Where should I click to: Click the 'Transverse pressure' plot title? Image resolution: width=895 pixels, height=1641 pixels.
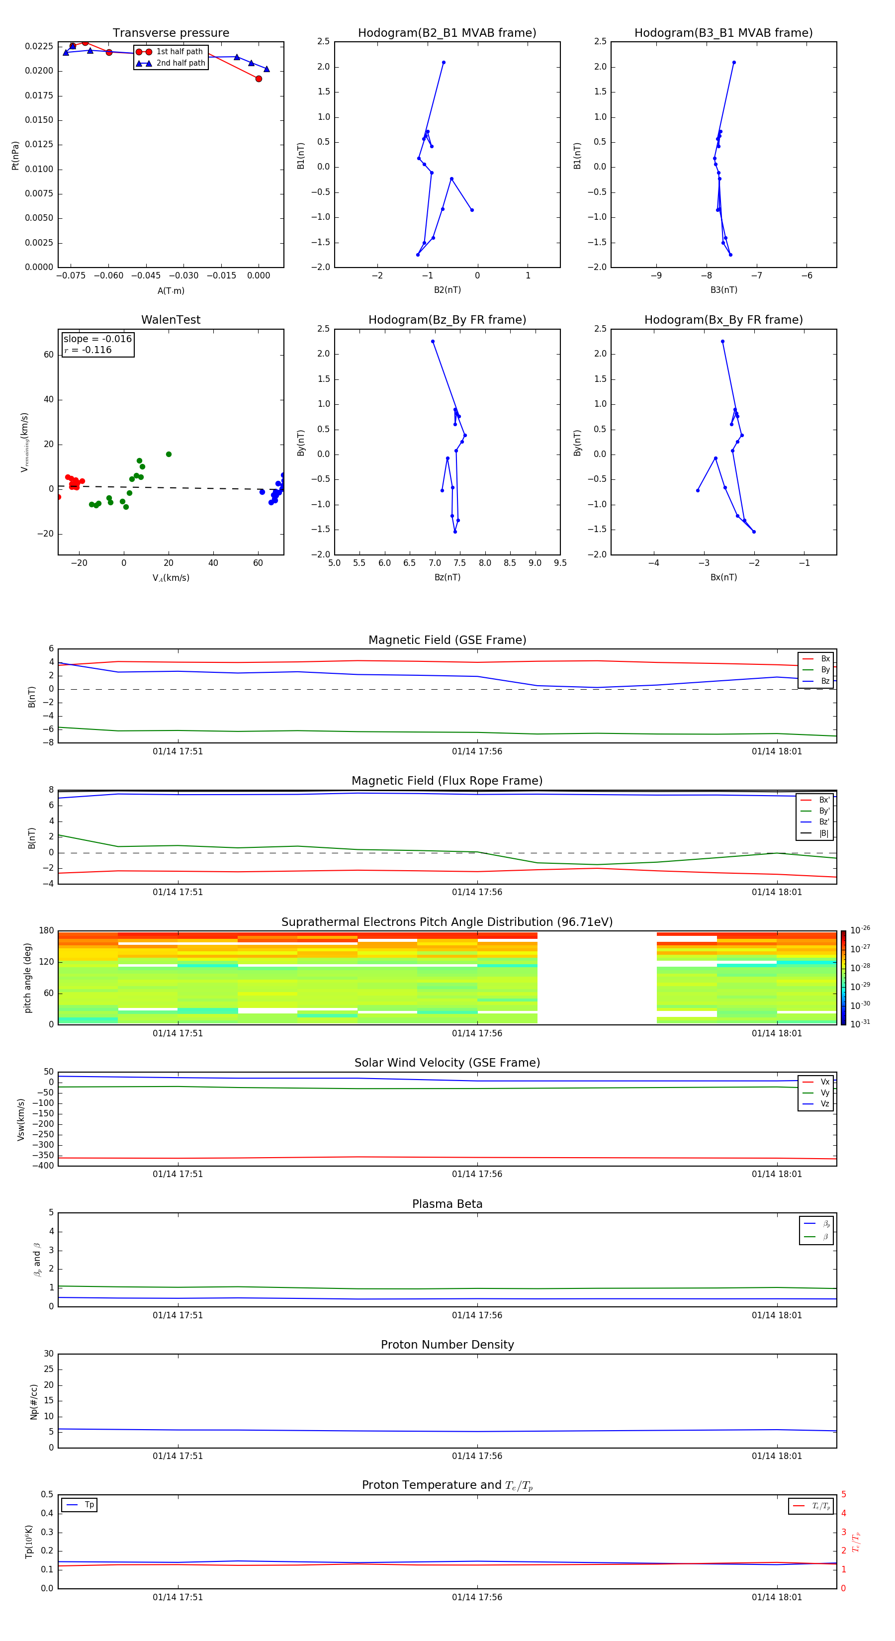pyautogui.click(x=171, y=33)
